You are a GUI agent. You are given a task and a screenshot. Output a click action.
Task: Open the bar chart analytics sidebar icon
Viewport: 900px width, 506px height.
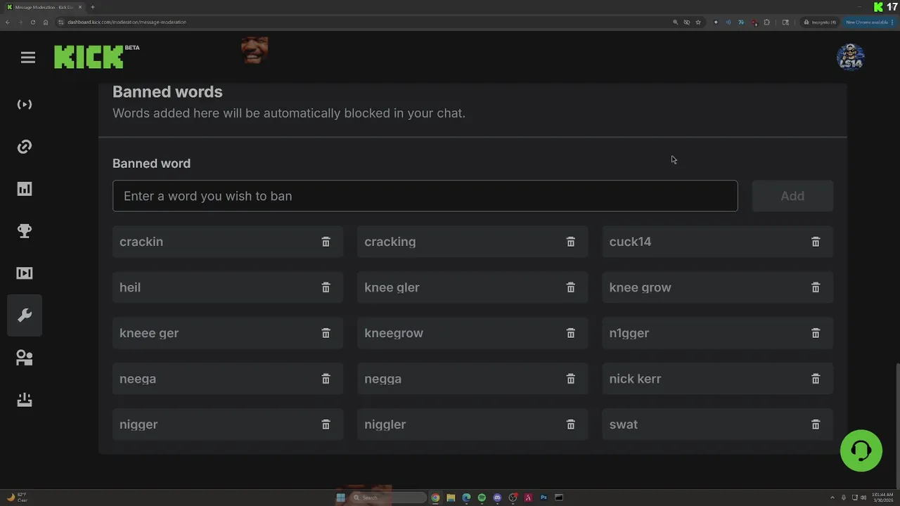(25, 189)
